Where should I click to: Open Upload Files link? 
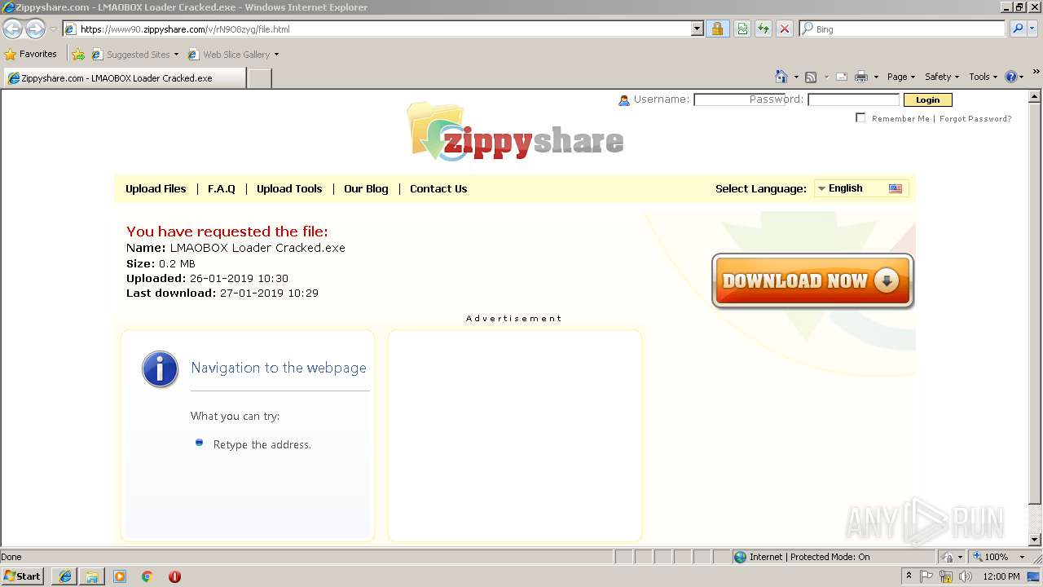(x=156, y=188)
